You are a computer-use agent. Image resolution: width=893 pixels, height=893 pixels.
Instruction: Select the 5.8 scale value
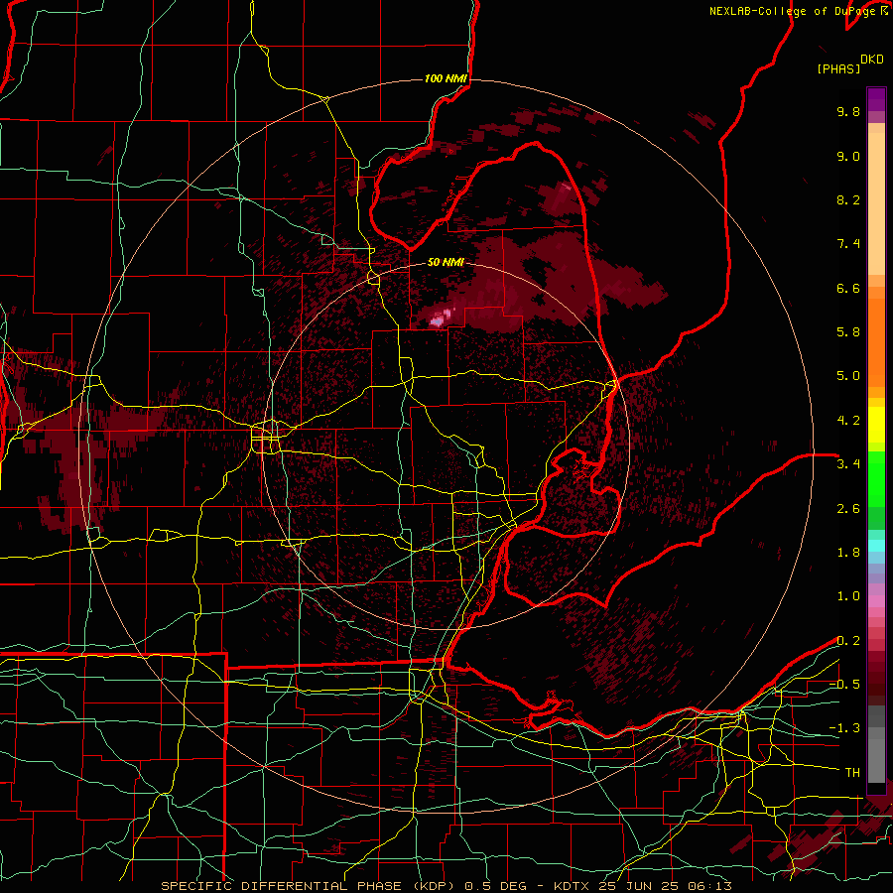[848, 332]
